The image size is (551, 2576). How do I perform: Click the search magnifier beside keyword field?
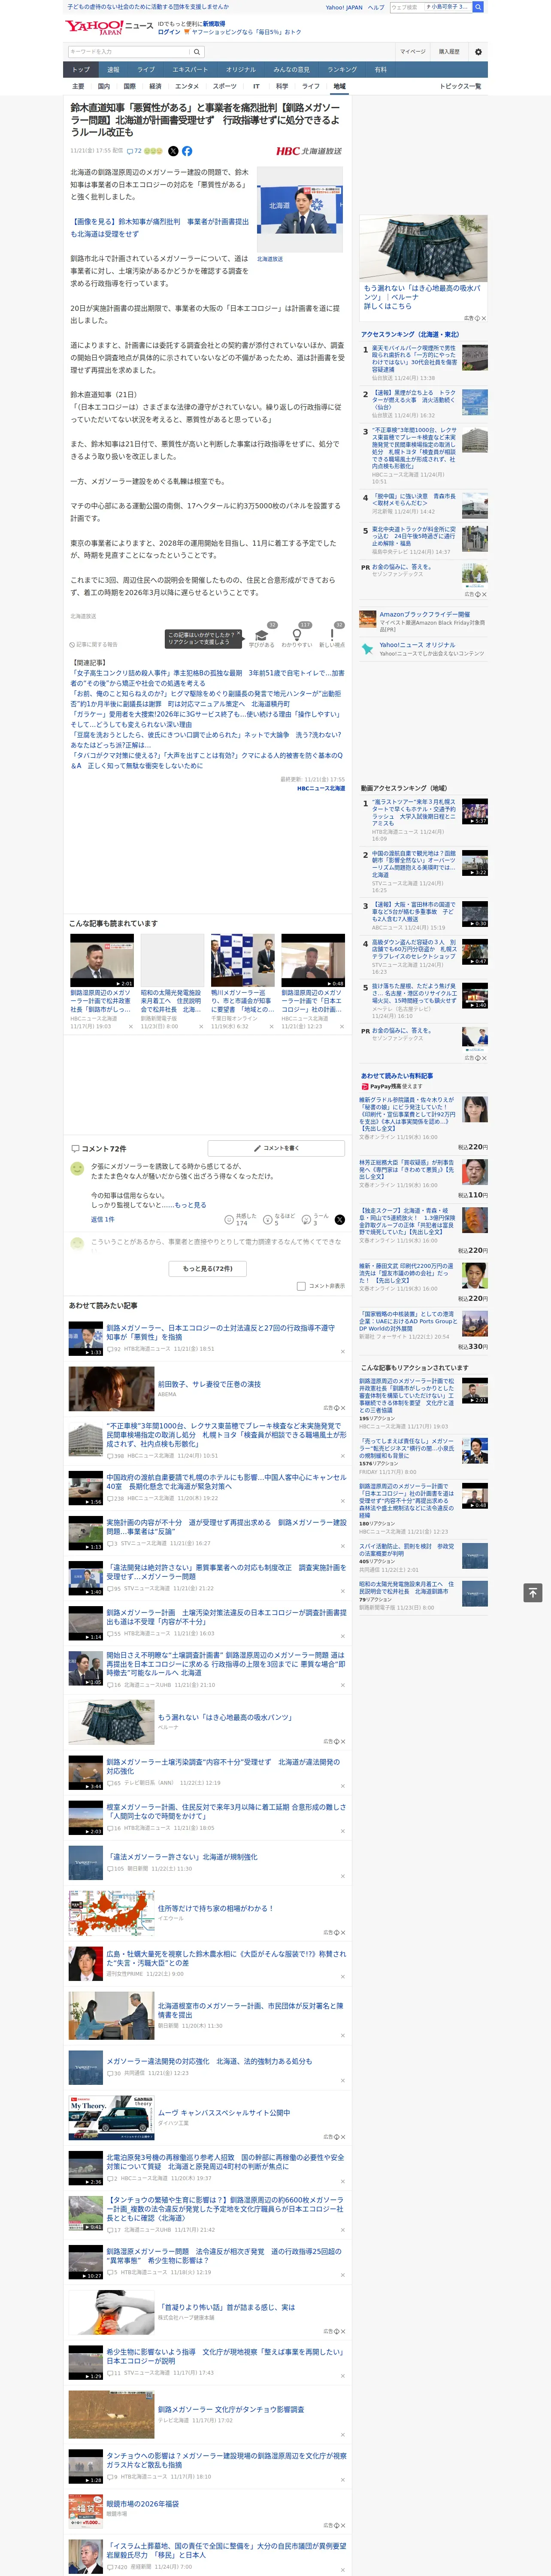click(197, 52)
